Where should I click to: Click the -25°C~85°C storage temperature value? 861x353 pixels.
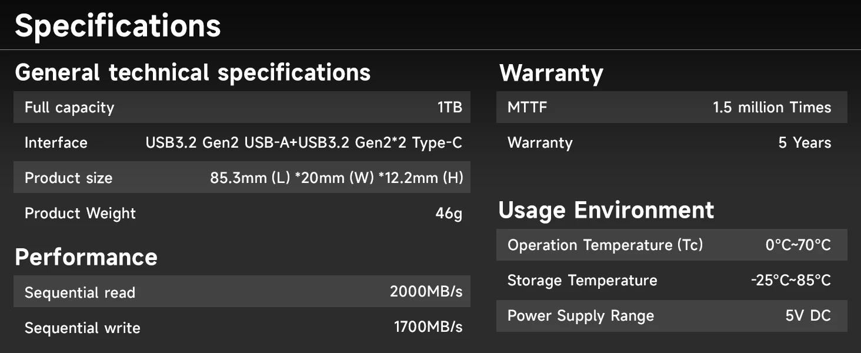[790, 281]
